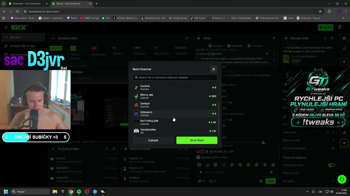Image resolution: width=350 pixels, height=196 pixels.
Task: Show more bookmarks overflow chevron
Action: coord(343,18)
